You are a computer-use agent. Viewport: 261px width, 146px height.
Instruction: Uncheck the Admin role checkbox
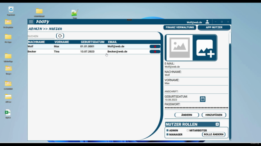[168, 131]
